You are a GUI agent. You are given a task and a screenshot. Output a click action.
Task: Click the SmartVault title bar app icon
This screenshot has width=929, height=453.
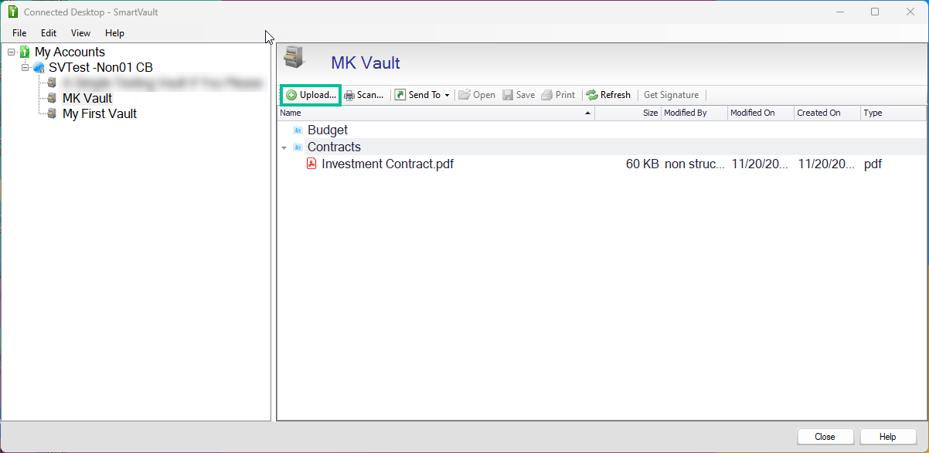click(x=13, y=12)
